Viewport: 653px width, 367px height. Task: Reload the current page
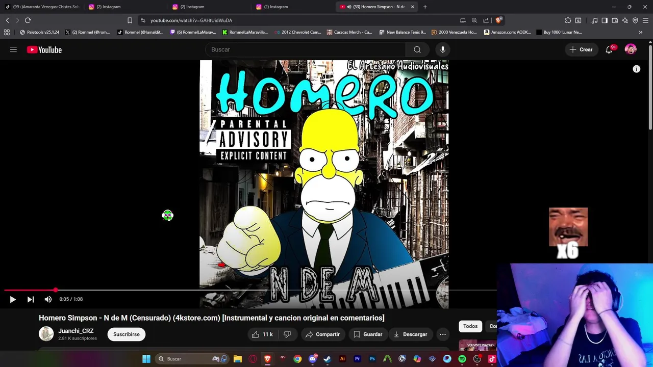coord(28,20)
